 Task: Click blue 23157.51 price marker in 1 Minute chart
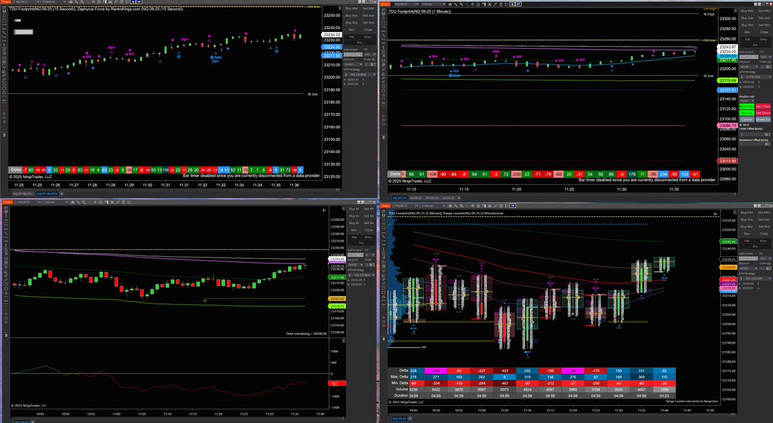click(727, 90)
